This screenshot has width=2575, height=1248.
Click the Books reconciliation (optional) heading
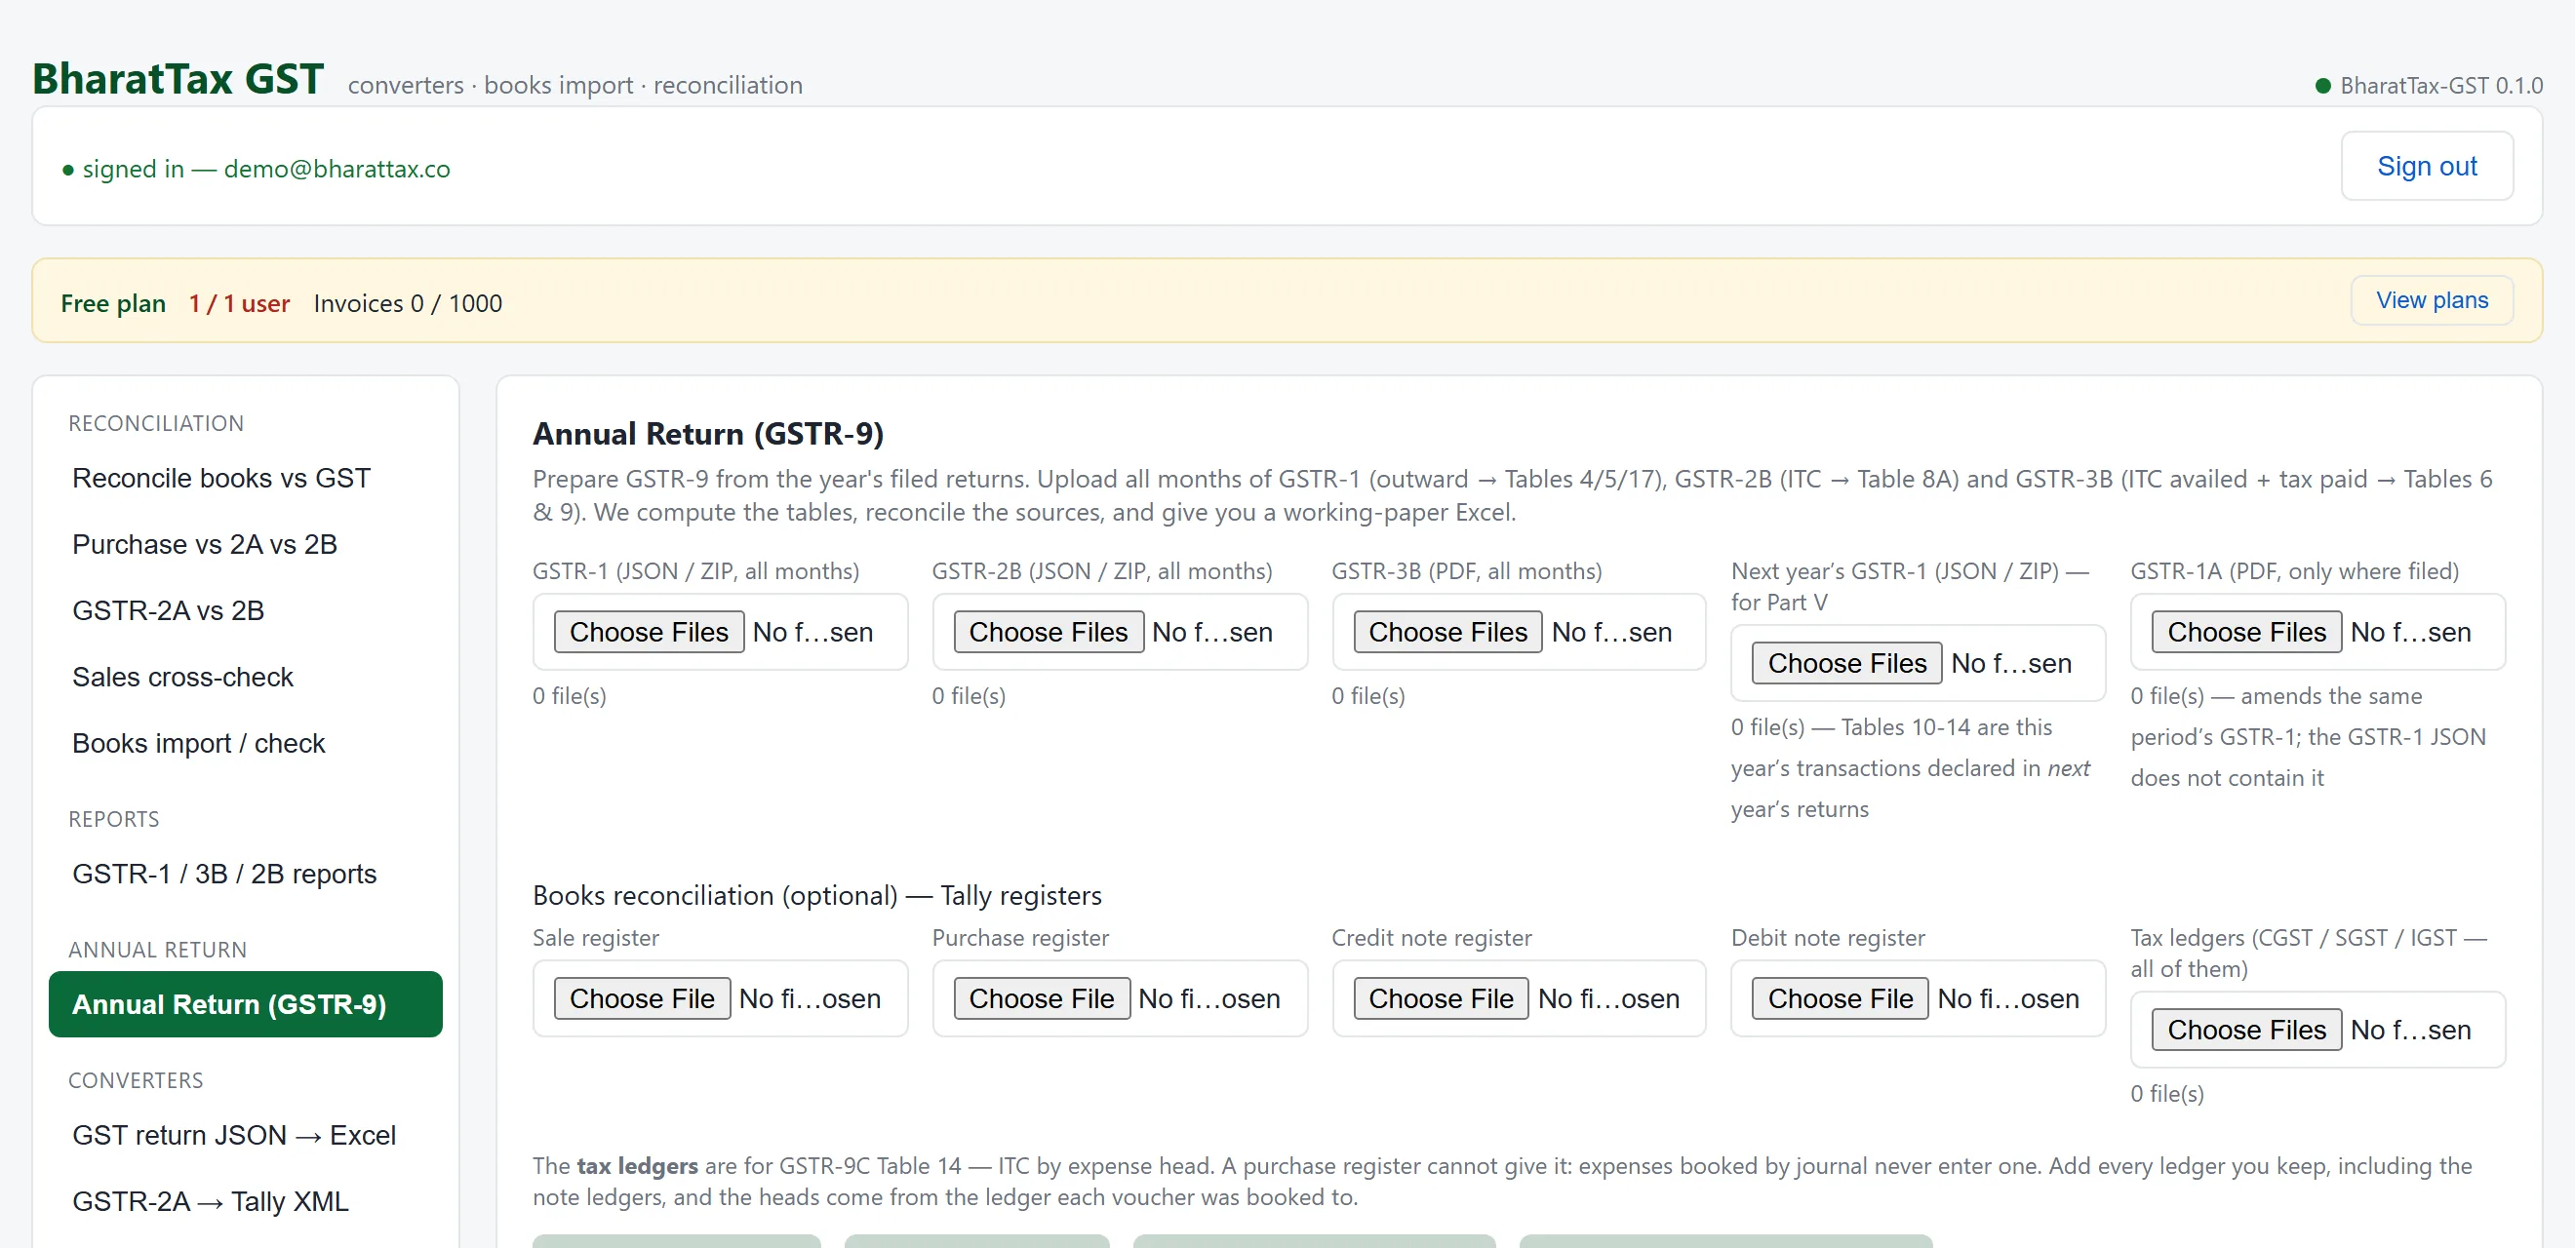coord(816,895)
